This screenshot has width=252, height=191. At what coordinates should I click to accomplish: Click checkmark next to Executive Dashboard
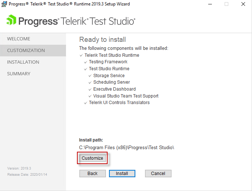[x=90, y=89]
